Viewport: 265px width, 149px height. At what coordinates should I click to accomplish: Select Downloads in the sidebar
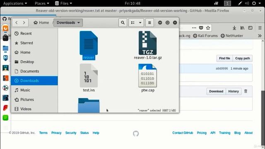click(x=34, y=81)
